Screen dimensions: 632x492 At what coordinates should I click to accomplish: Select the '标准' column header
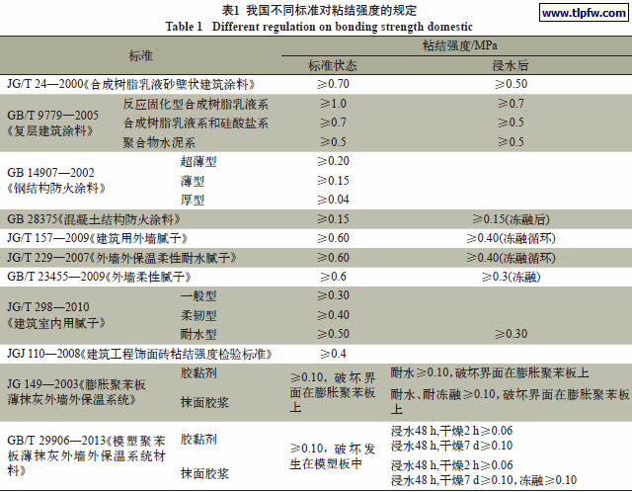tap(140, 55)
